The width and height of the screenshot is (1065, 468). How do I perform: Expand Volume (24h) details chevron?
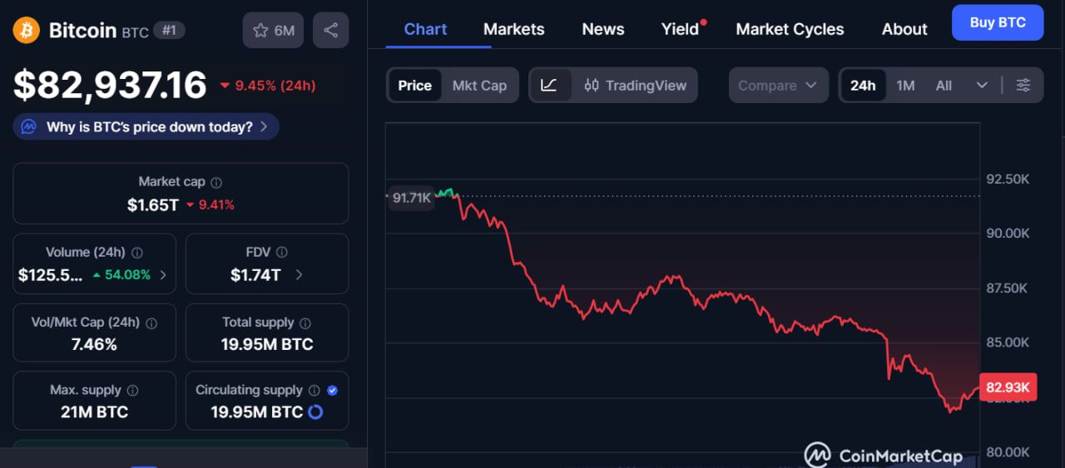pos(163,275)
